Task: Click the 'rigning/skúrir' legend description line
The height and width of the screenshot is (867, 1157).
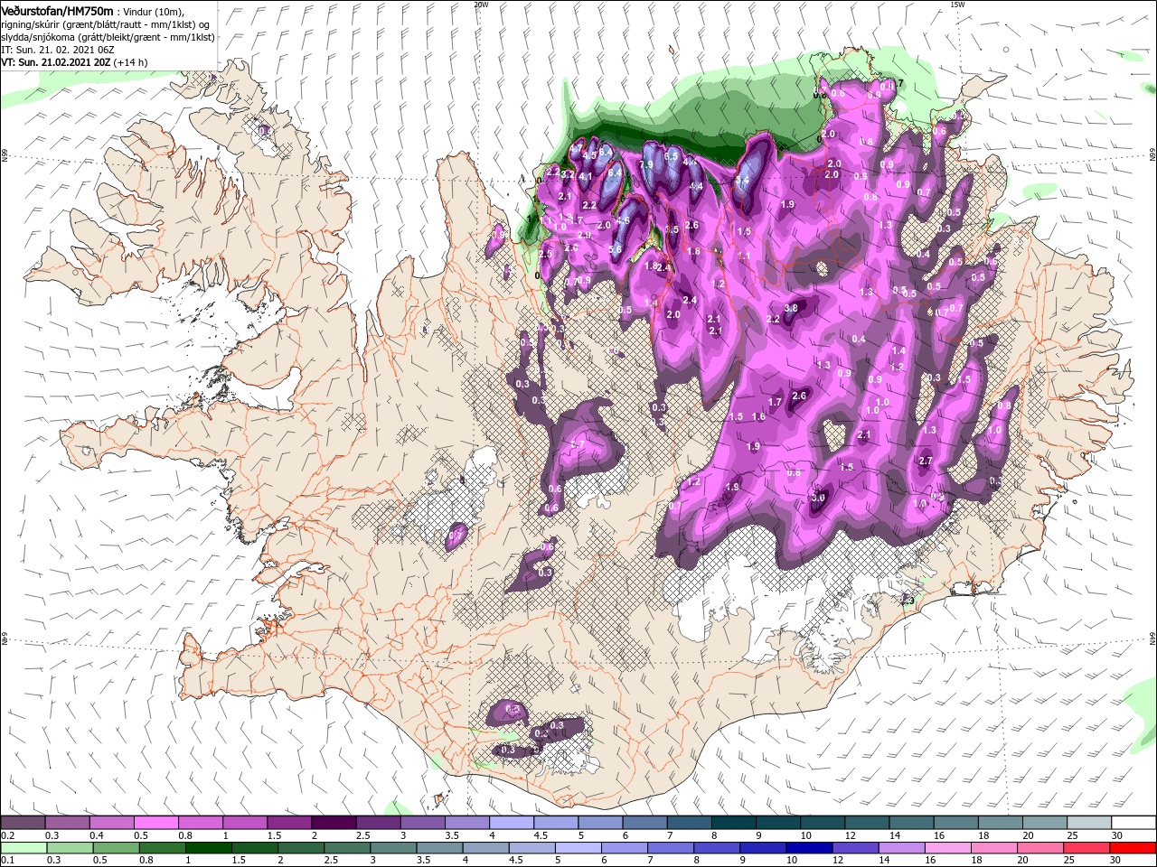Action: 105,24
